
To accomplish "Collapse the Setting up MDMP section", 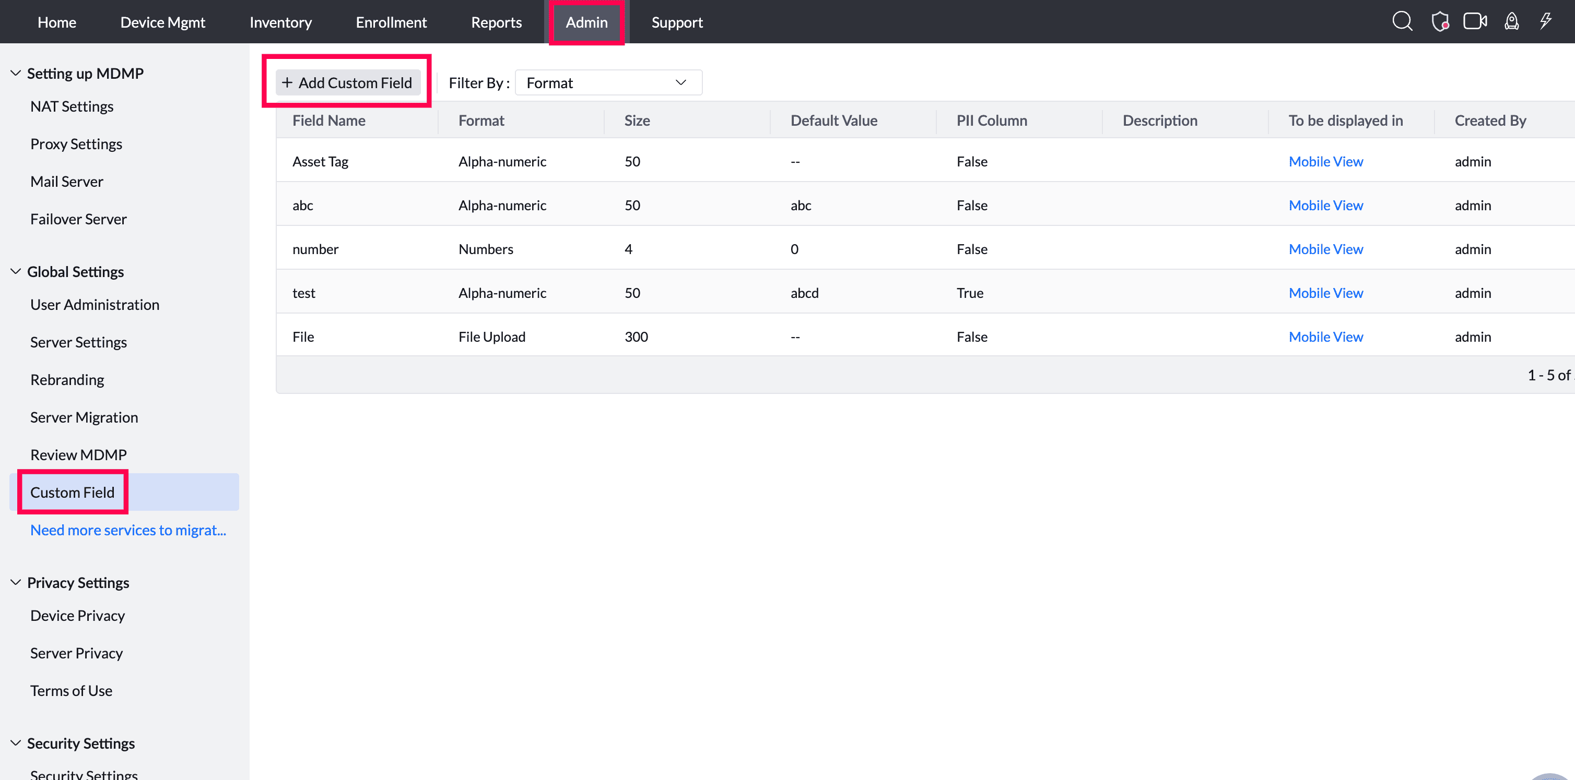I will point(16,73).
